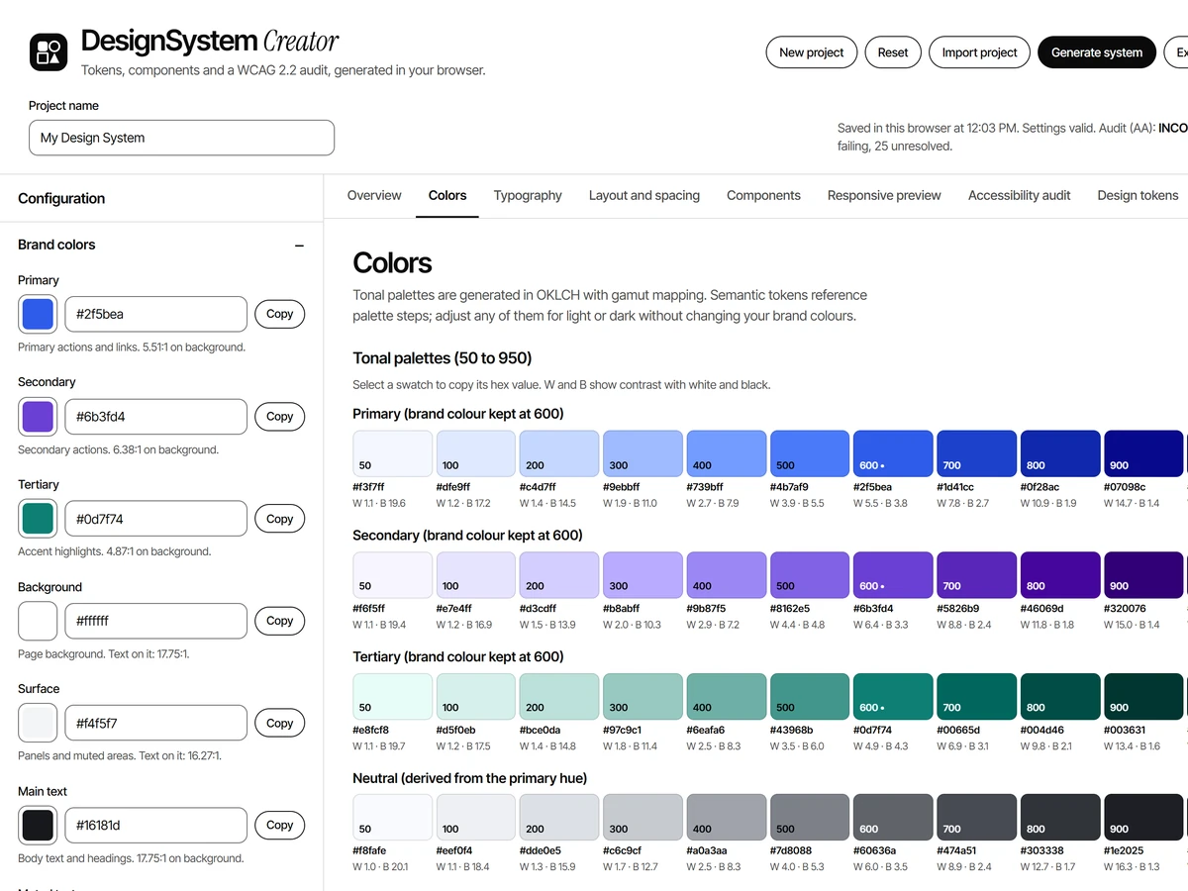The image size is (1188, 891).
Task: Open the Layout and spacing tab
Action: click(644, 195)
